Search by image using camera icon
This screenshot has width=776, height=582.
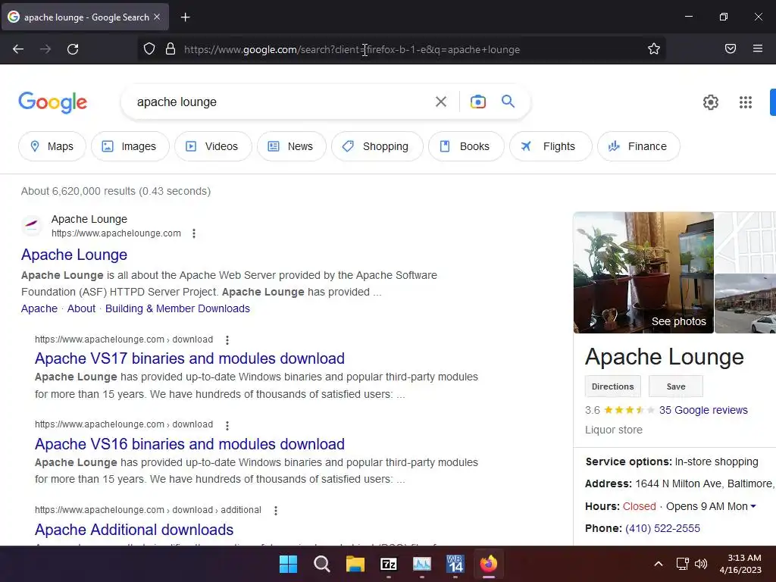[x=477, y=102]
